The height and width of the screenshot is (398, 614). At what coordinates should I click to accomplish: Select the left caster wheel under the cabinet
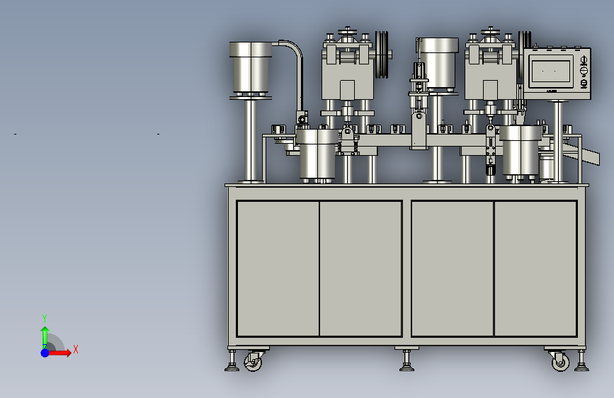(253, 362)
